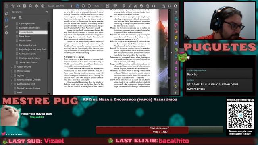This screenshot has height=145, width=258.
Task: Open the green Organize Pages tool
Action: (176, 50)
